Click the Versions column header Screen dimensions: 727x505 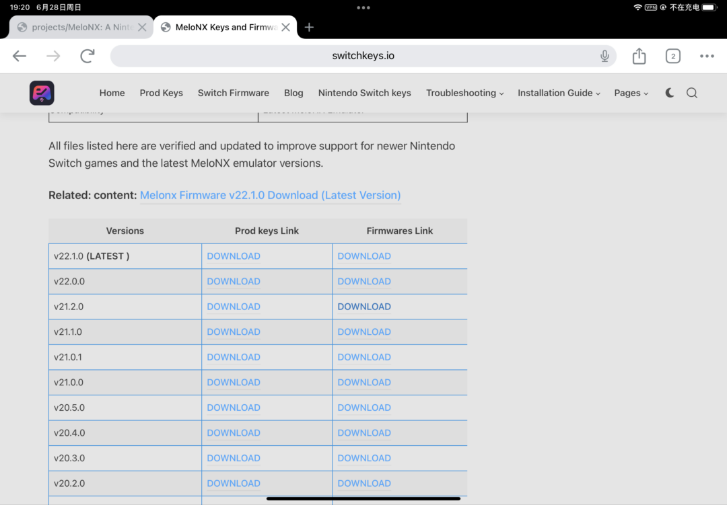point(125,231)
